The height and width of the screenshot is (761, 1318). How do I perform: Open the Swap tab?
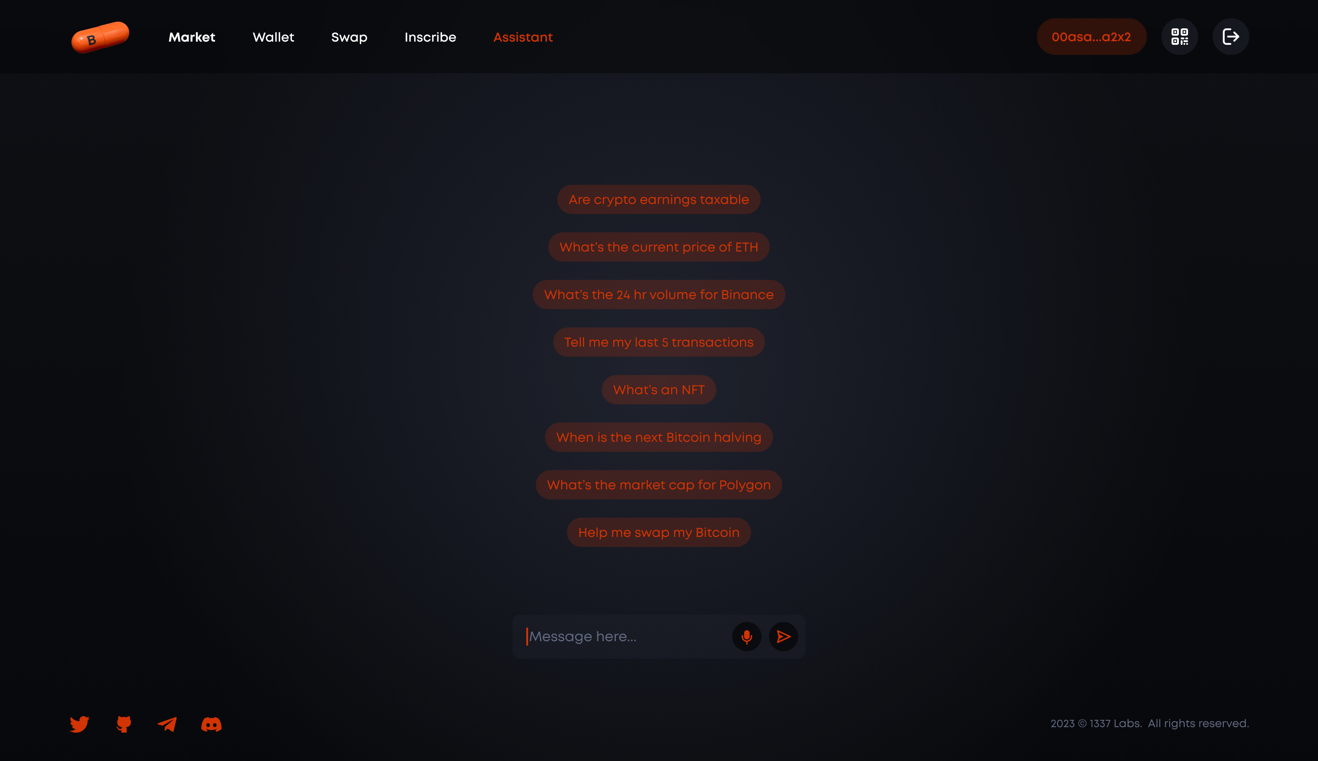(349, 37)
